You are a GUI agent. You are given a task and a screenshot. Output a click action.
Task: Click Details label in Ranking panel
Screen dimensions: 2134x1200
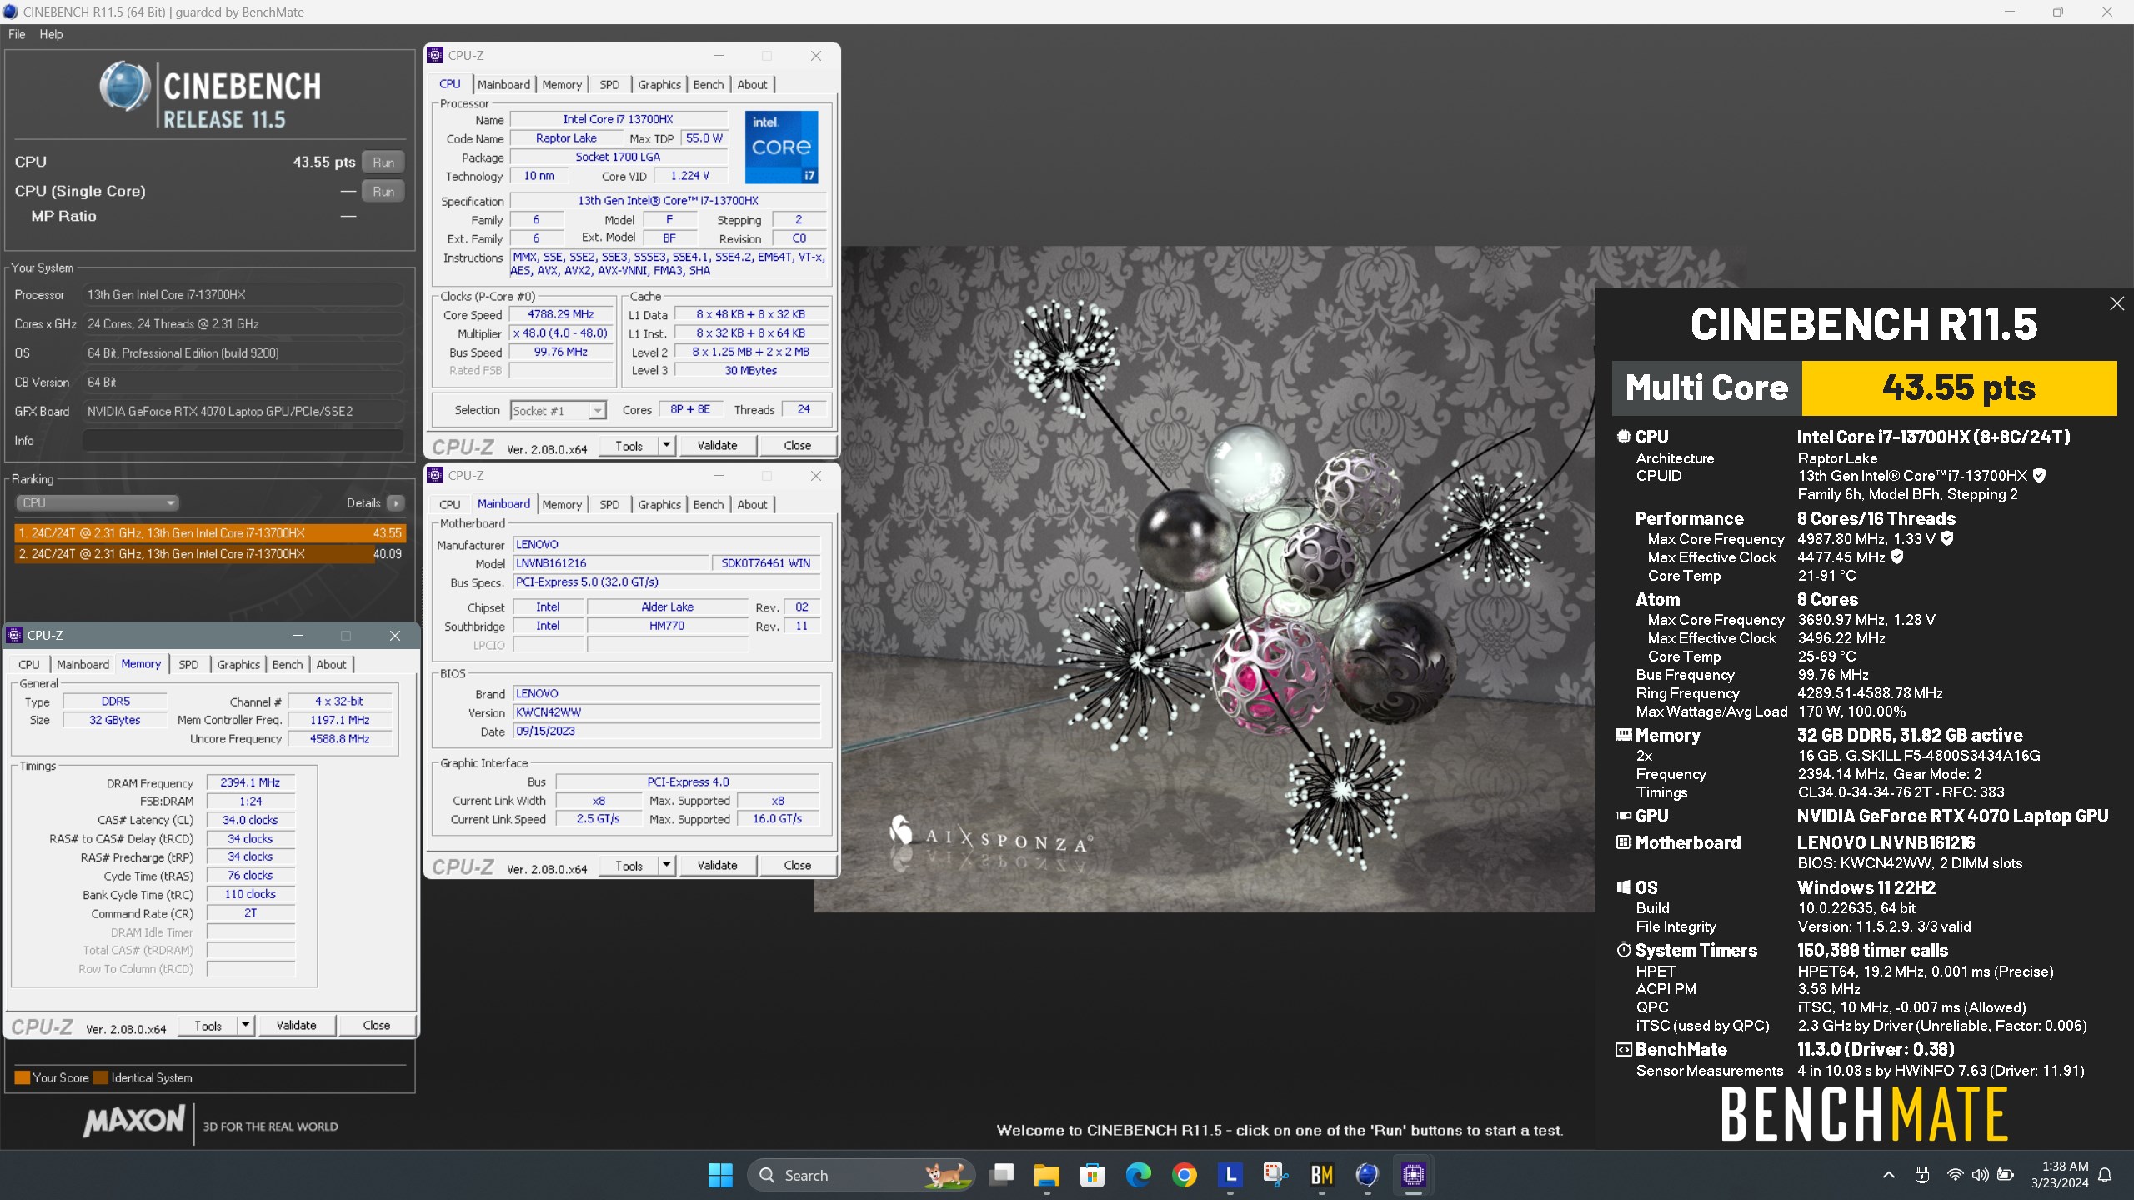pos(363,503)
